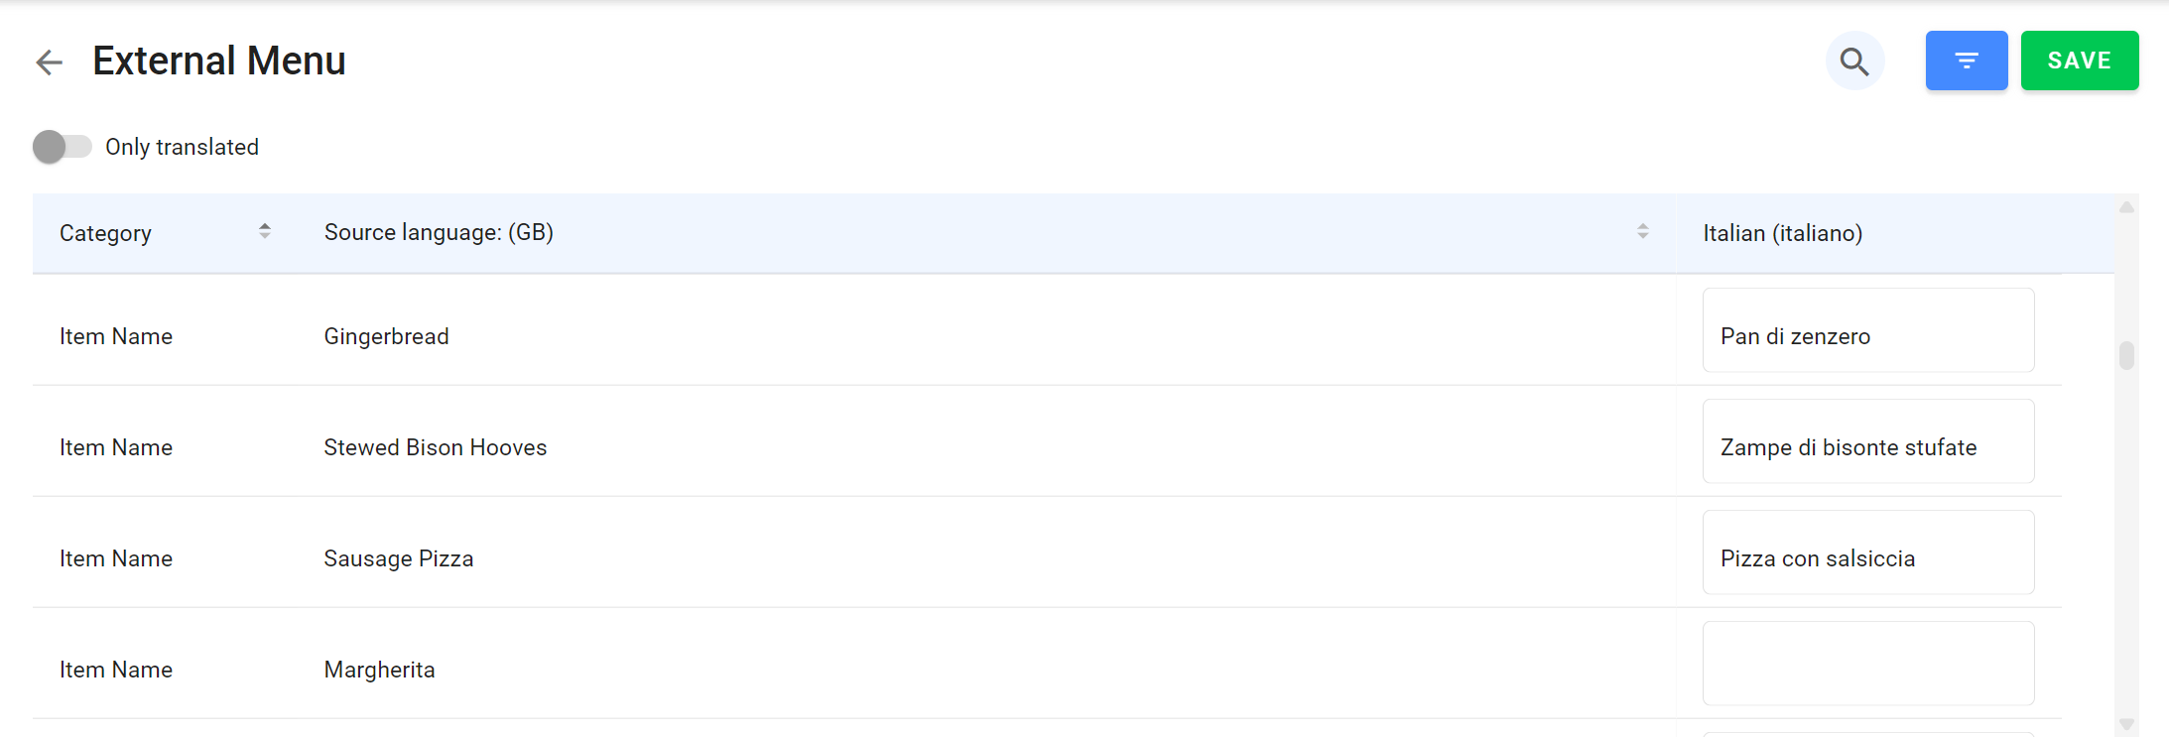
Task: Select the Sausage Pizza source text
Action: (x=398, y=559)
